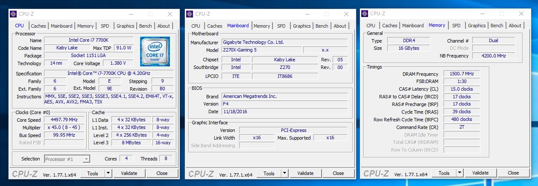
Task: Open SPD tab in Mainboard window
Action: coord(281,26)
